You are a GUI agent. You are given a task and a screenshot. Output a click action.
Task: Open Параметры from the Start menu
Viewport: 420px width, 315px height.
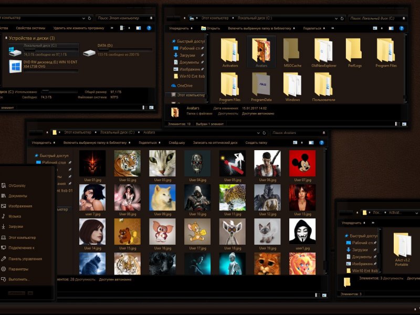18,269
